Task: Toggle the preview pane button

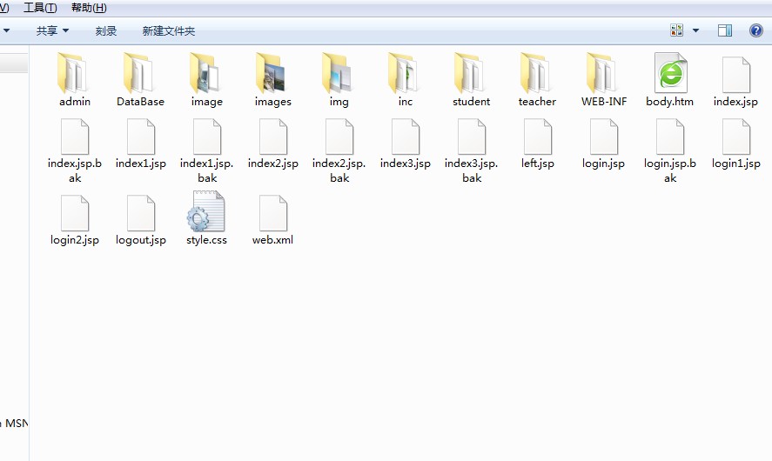Action: [725, 30]
